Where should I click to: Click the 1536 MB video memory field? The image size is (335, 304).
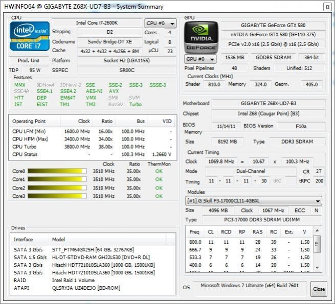[x=235, y=57]
